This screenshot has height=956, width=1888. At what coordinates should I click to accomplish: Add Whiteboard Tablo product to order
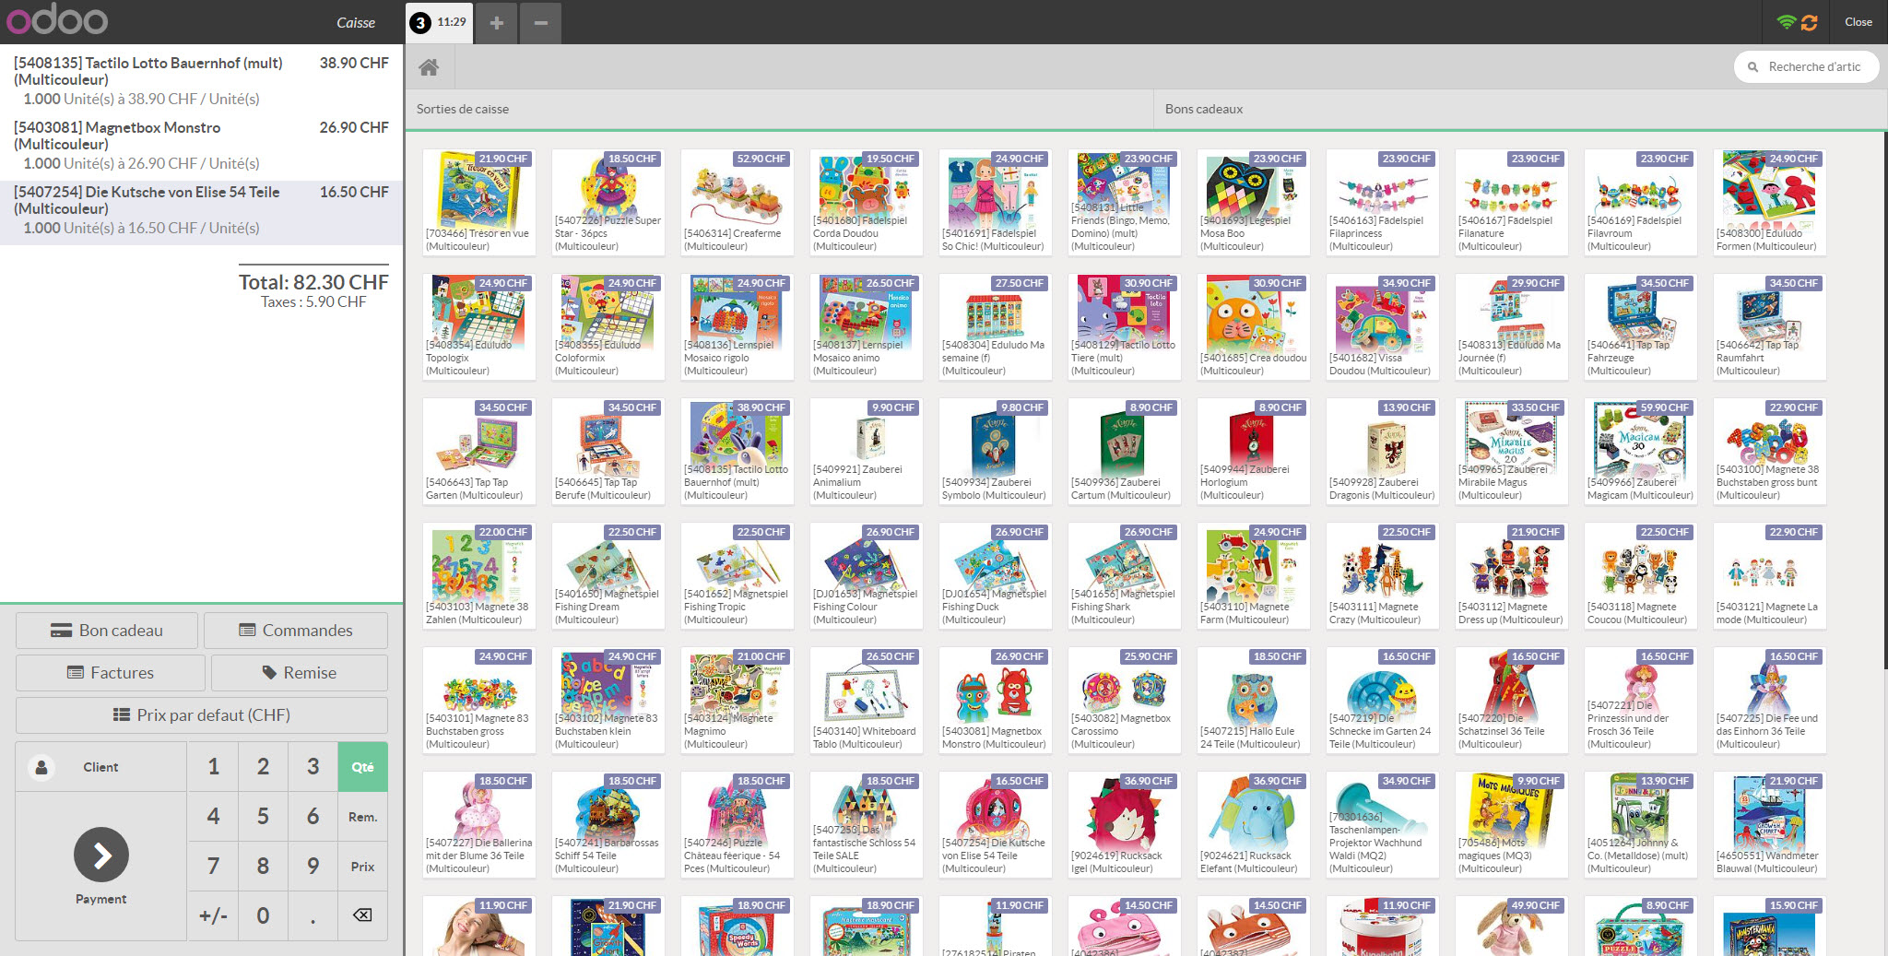point(866,700)
